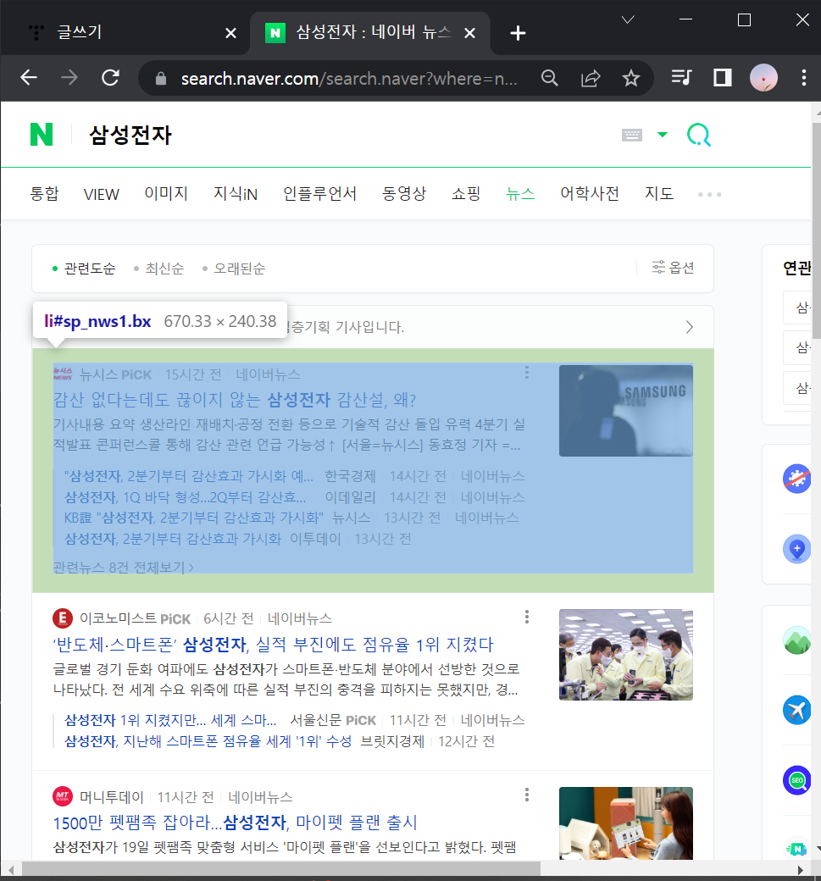Image resolution: width=821 pixels, height=881 pixels.
Task: Open the browser zoom magnifier icon
Action: point(550,78)
